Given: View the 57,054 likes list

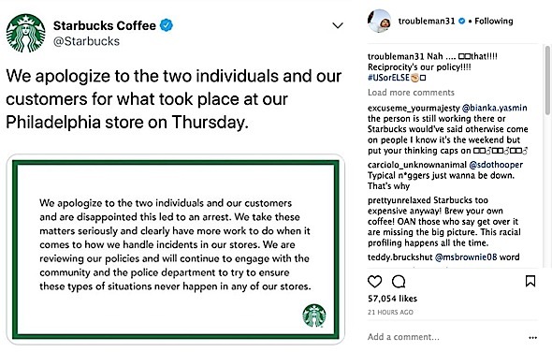Looking at the screenshot, I should pyautogui.click(x=392, y=299).
